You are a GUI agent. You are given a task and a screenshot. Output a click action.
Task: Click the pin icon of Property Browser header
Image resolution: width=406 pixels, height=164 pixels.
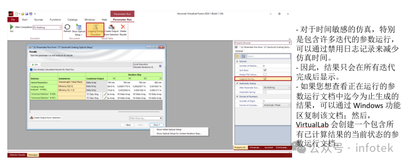[289, 43]
